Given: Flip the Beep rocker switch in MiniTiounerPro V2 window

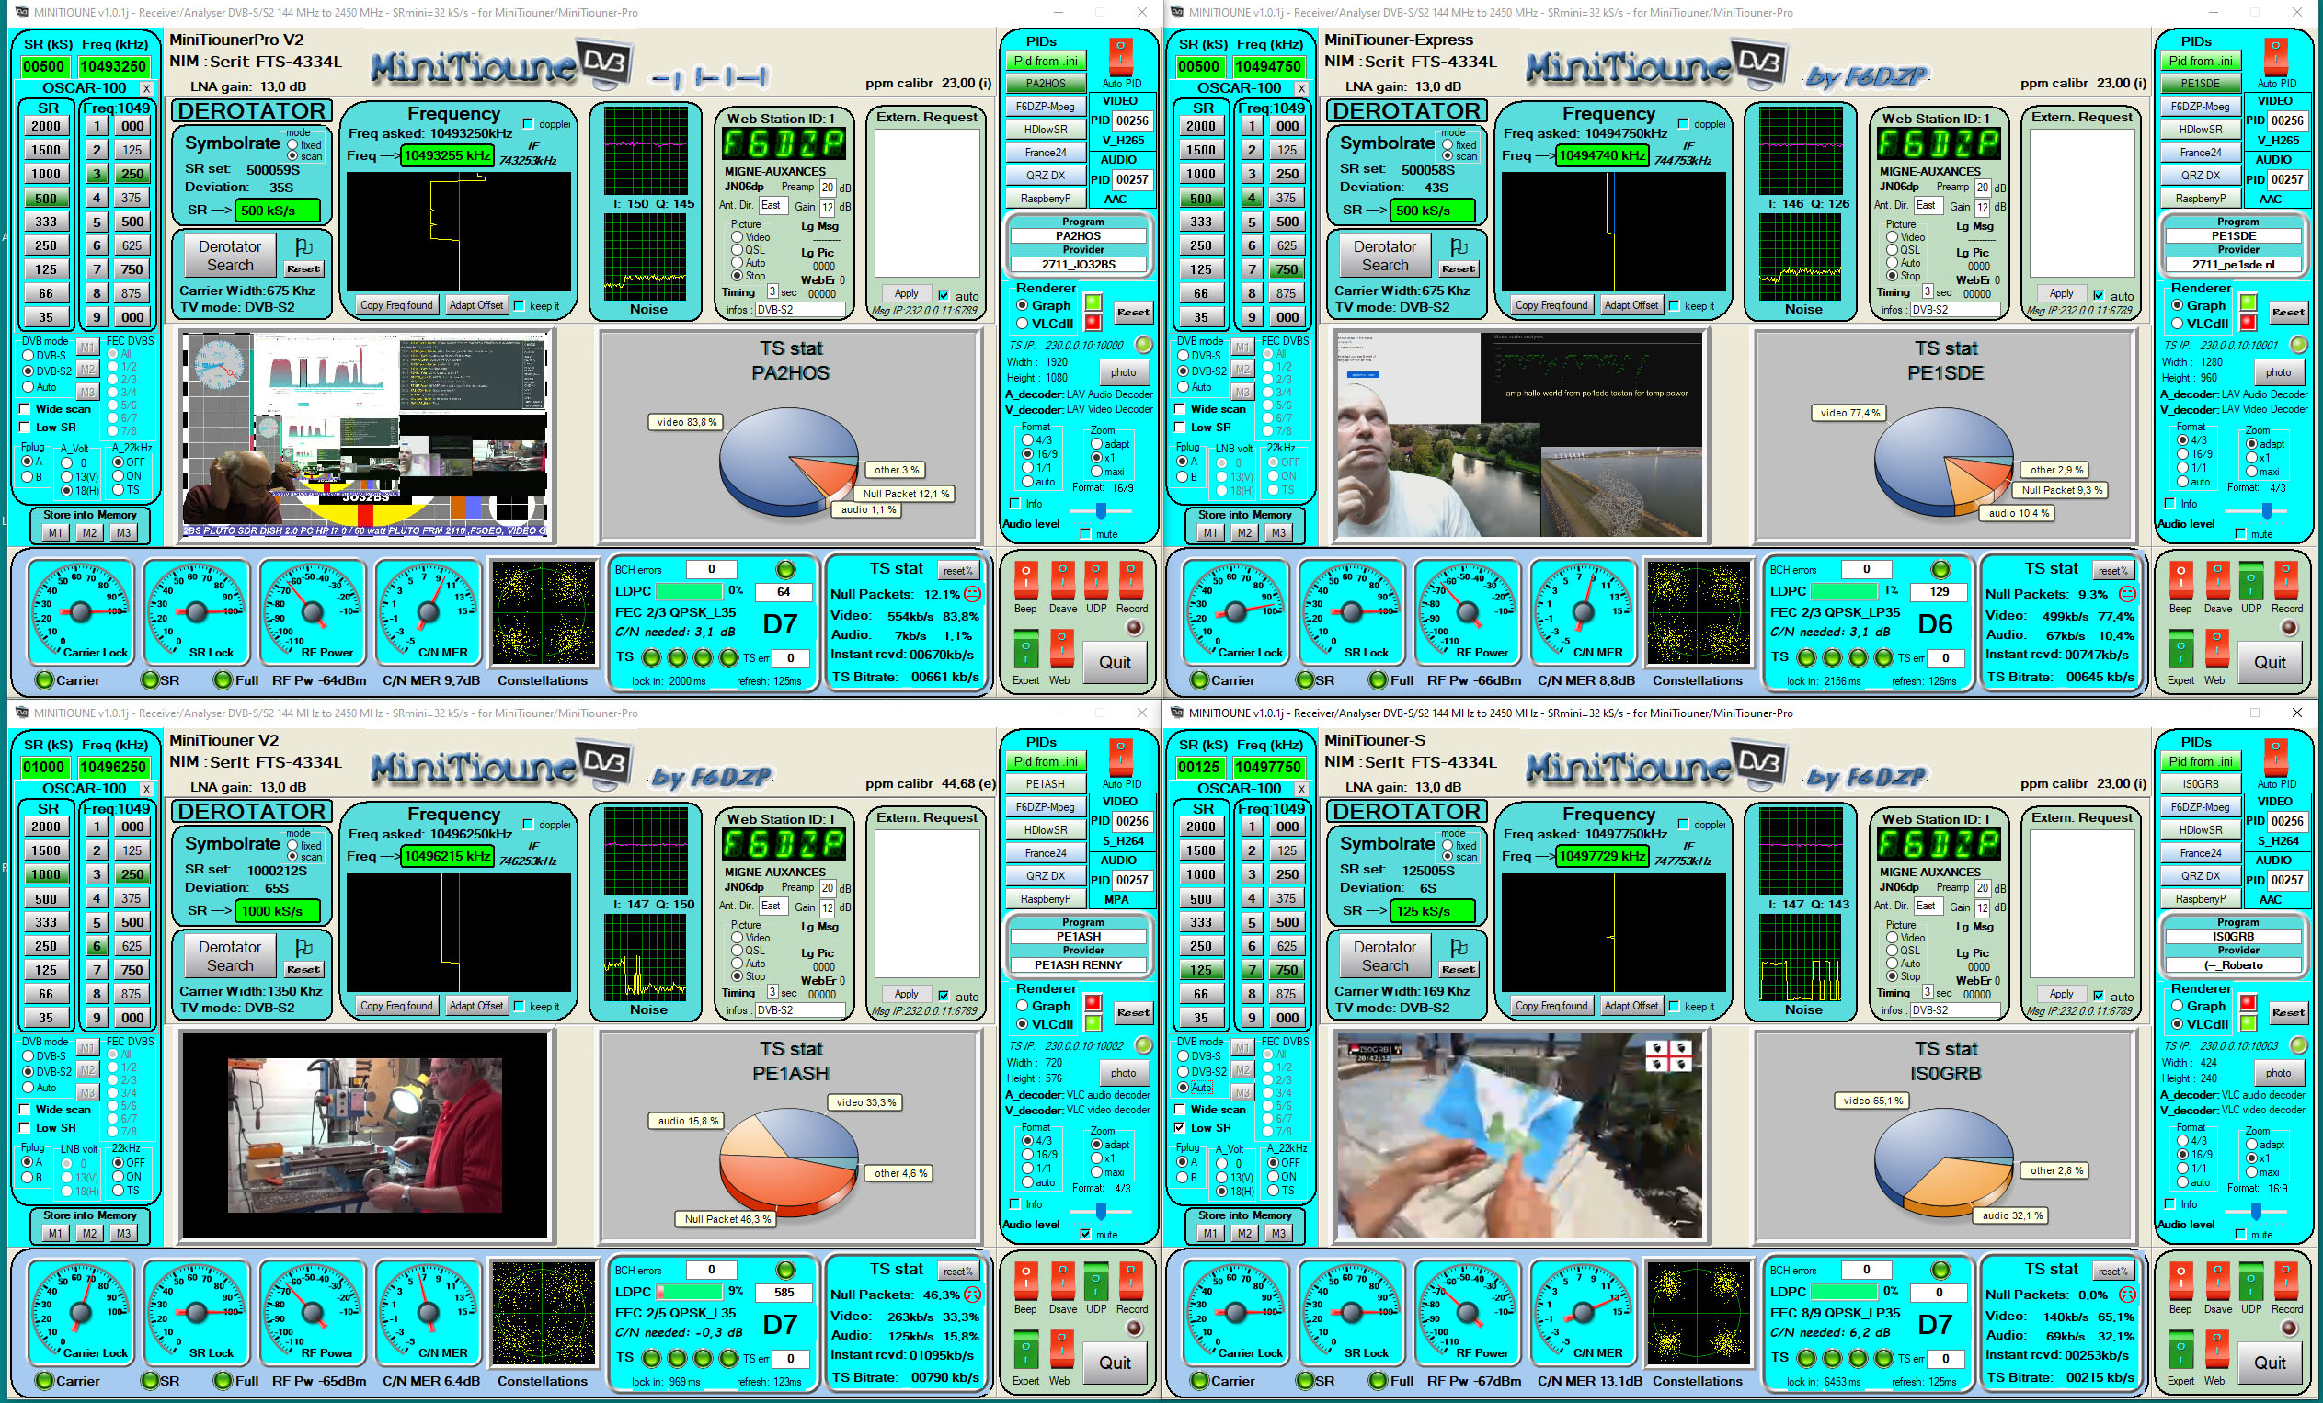Looking at the screenshot, I should tap(1025, 580).
